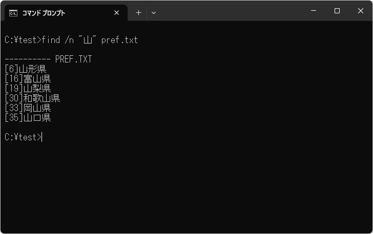Close the terminal window
This screenshot has height=234, width=373.
point(360,11)
